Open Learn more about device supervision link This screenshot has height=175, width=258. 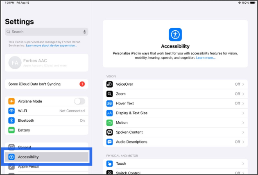tap(52, 45)
